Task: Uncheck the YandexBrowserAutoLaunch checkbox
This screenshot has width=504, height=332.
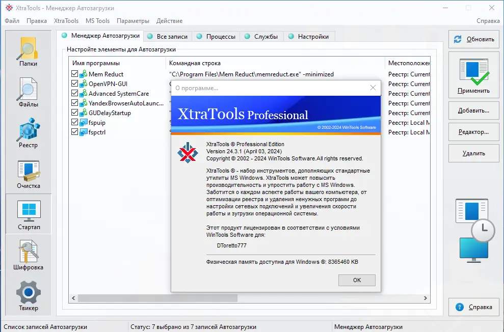Action: click(74, 103)
